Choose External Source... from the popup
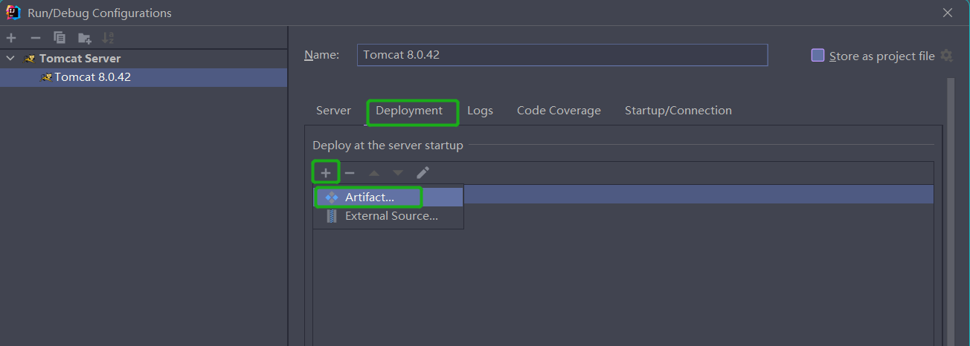The image size is (970, 346). click(x=388, y=216)
